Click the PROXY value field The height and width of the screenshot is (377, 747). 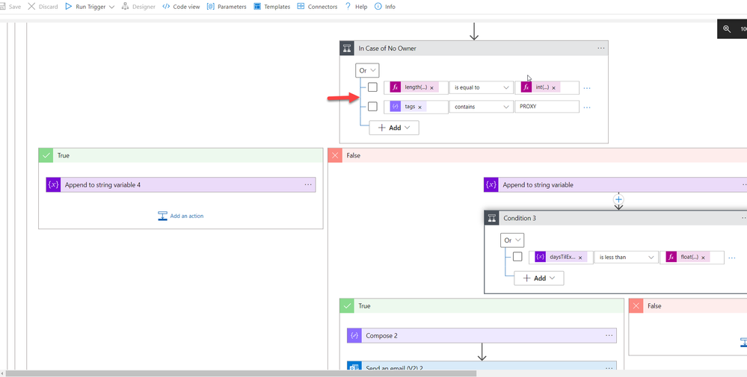pyautogui.click(x=547, y=107)
